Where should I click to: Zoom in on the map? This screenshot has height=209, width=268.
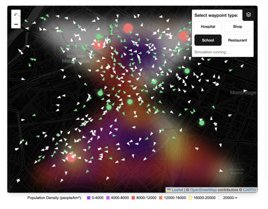(16, 15)
